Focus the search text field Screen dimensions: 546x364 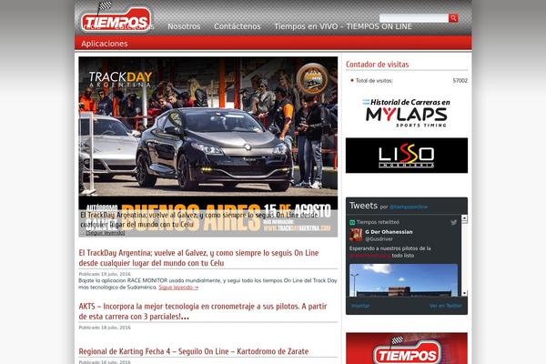pyautogui.click(x=414, y=18)
